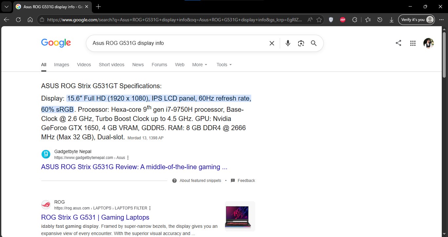
Task: Open the tracking prevention shield icon
Action: 331,20
